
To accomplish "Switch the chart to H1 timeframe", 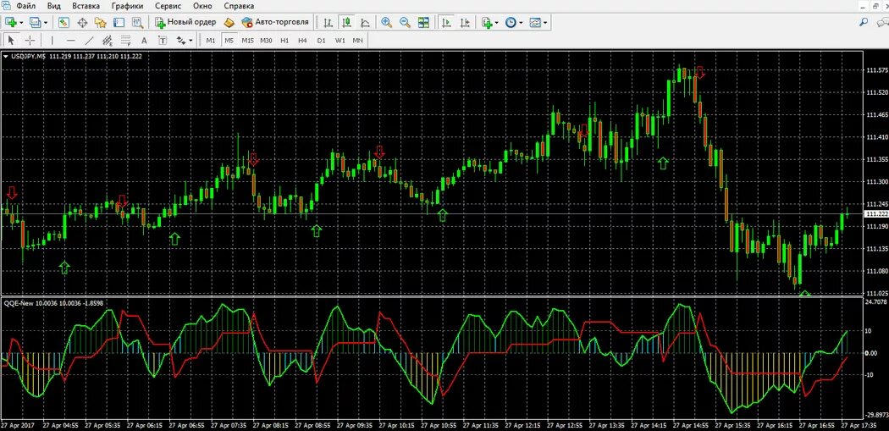I will coord(284,41).
